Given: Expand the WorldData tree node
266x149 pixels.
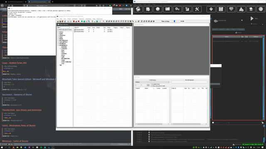Looking at the screenshot, I should click(x=58, y=43).
